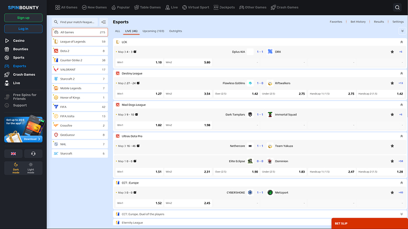Click the SpinBounty logo
Screen dimensions: 408x229
pyautogui.click(x=23, y=7)
